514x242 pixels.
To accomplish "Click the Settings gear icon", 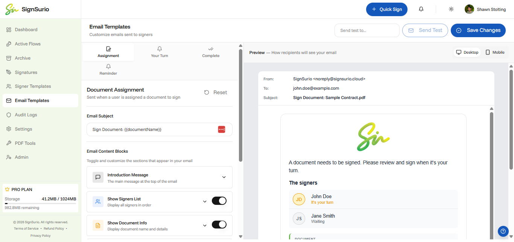I will click(x=9, y=129).
